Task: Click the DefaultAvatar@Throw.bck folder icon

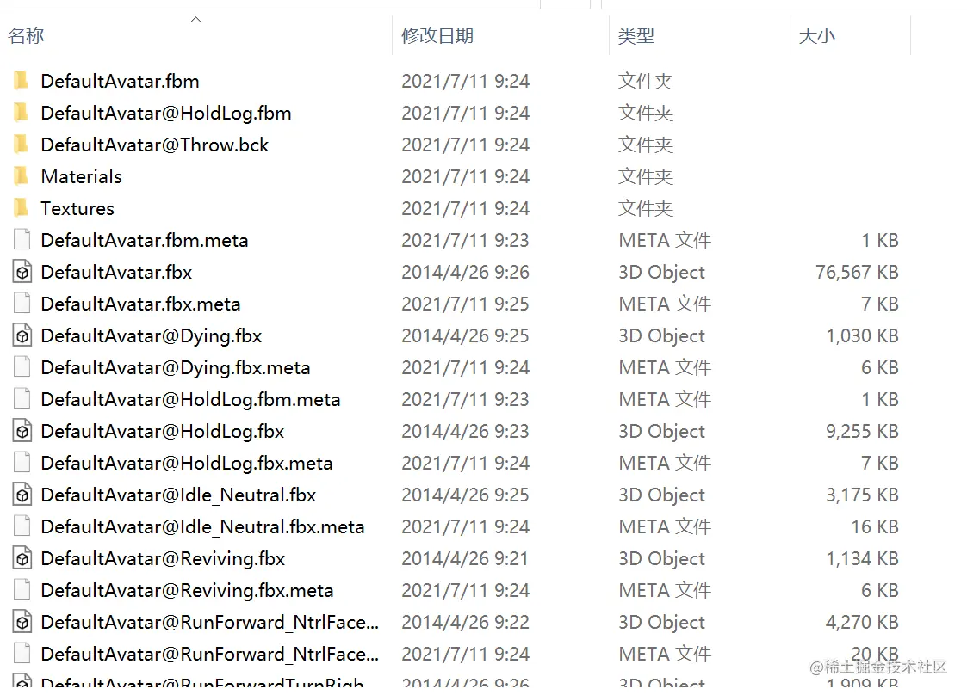Action: pos(21,145)
